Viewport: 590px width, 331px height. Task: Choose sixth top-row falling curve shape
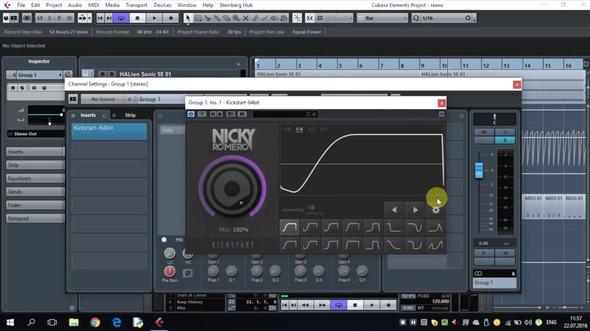coord(394,227)
